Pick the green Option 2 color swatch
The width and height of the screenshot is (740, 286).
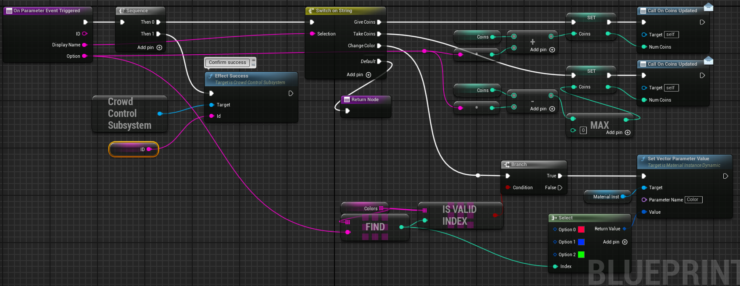[x=581, y=254]
